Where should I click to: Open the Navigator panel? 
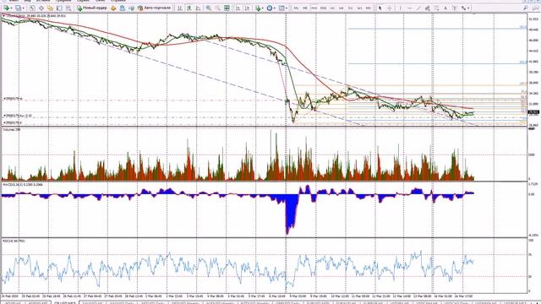[50, 8]
